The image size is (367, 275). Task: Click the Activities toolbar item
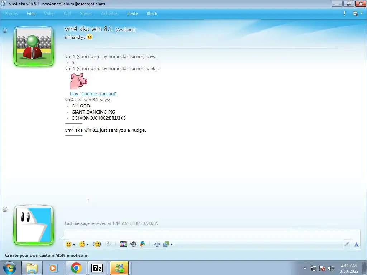coord(110,14)
